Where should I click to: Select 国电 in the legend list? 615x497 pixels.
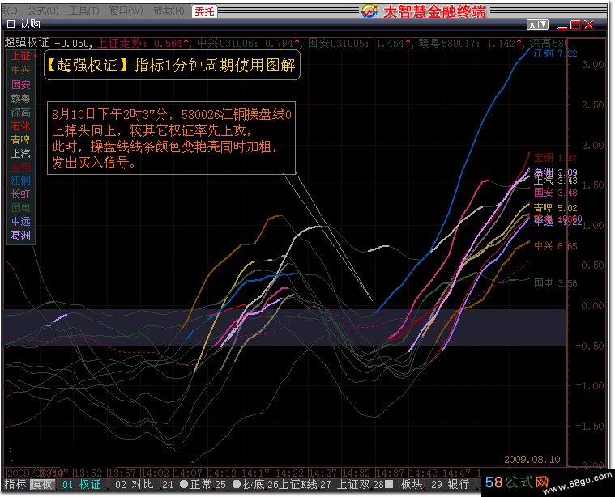point(20,208)
